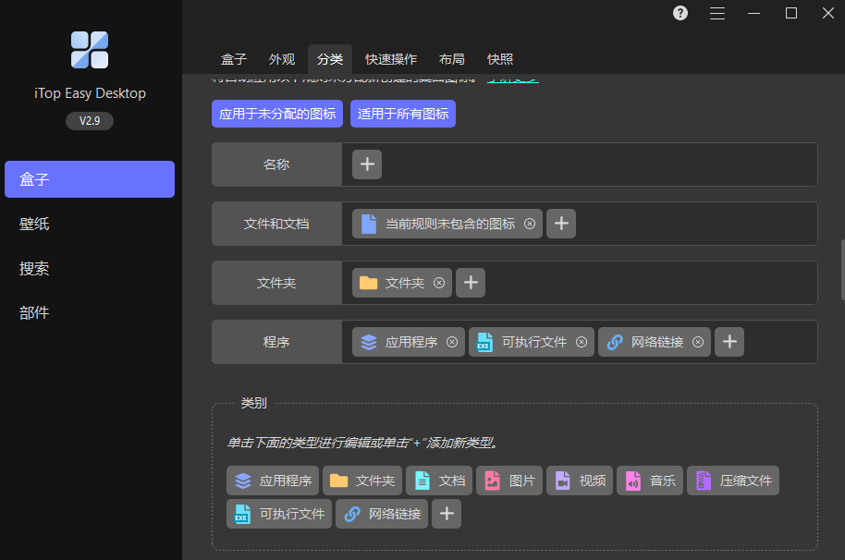
Task: Add a type to 文件和文档 row
Action: click(561, 224)
